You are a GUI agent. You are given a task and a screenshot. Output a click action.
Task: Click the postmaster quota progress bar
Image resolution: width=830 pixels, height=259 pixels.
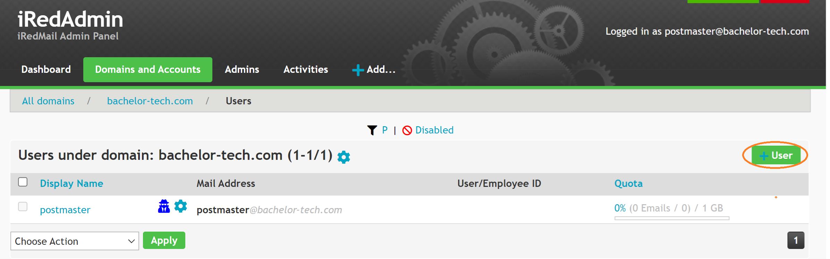pyautogui.click(x=672, y=218)
